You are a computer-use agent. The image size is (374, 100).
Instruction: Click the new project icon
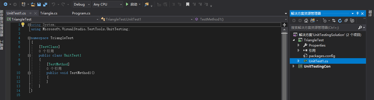coord(24,4)
